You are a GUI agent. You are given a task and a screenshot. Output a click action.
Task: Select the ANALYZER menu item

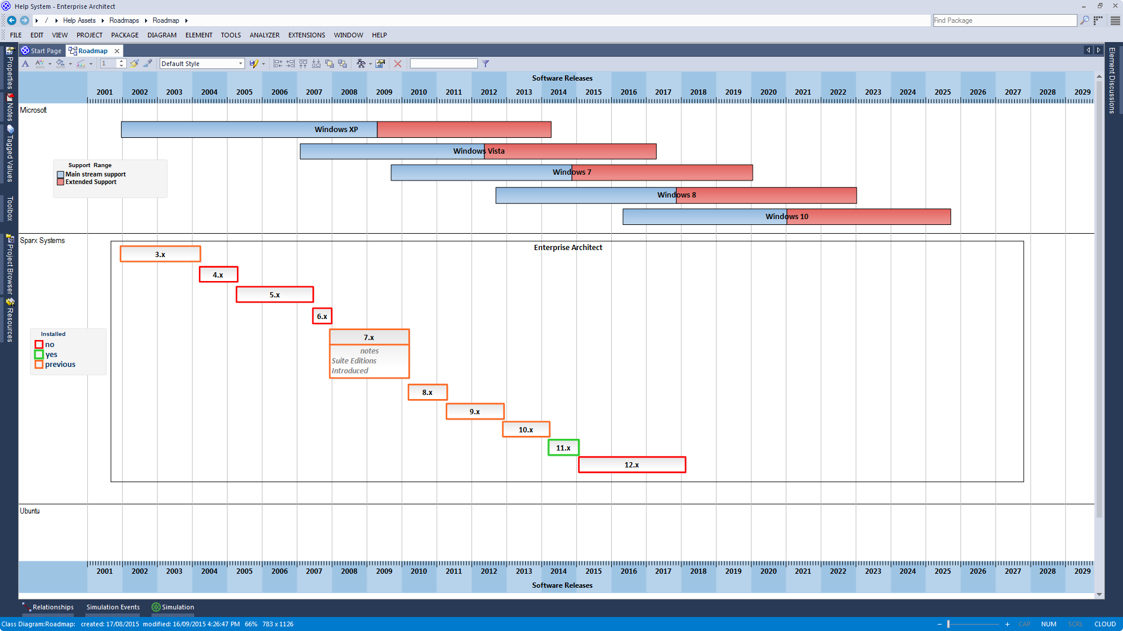[x=264, y=34]
